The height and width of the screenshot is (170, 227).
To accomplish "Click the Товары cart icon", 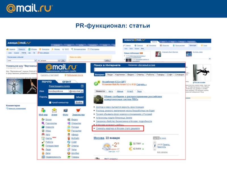I will point(69,157).
